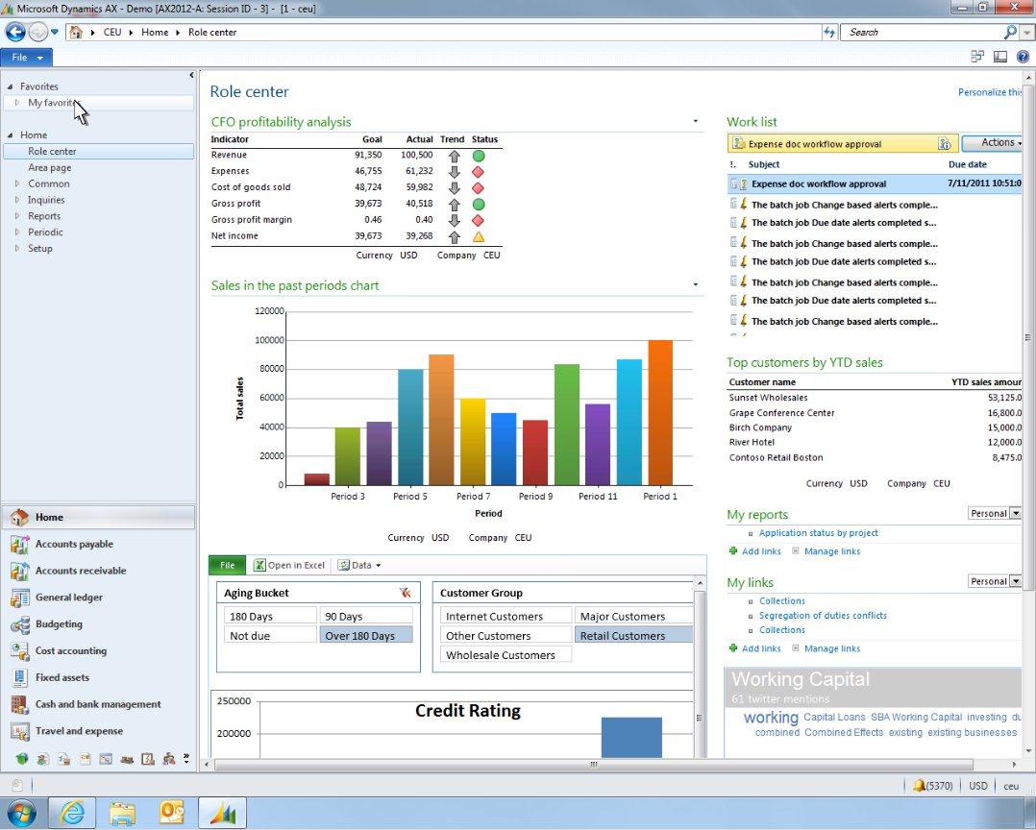This screenshot has width=1036, height=830.
Task: Open CFO profitability analysis web part menu
Action: (x=695, y=121)
